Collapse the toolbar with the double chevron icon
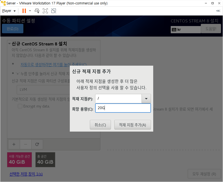This screenshot has width=223, height=182. [x=218, y=11]
